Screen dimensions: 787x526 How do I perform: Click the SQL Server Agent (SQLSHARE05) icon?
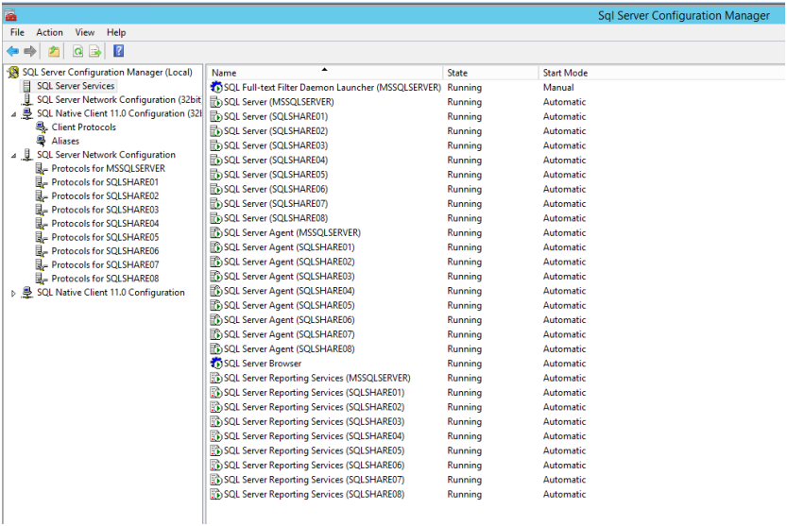click(216, 306)
